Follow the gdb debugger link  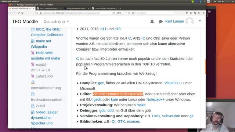(x=102, y=111)
